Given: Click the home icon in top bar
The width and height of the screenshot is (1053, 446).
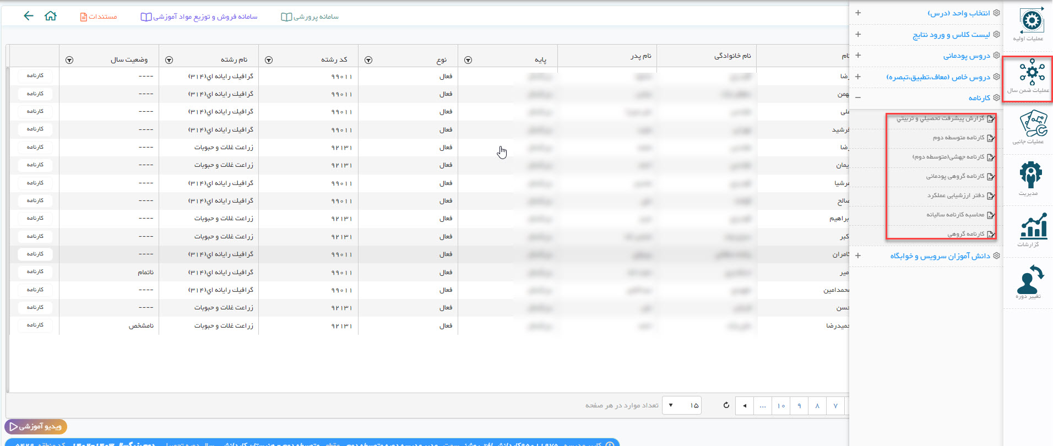Looking at the screenshot, I should (x=51, y=16).
